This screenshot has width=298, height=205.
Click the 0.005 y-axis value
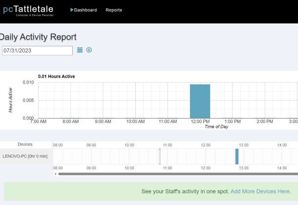point(28,100)
